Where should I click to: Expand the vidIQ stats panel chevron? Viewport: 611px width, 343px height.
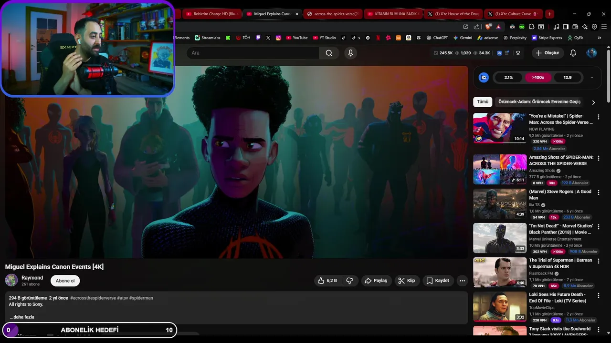pyautogui.click(x=592, y=77)
